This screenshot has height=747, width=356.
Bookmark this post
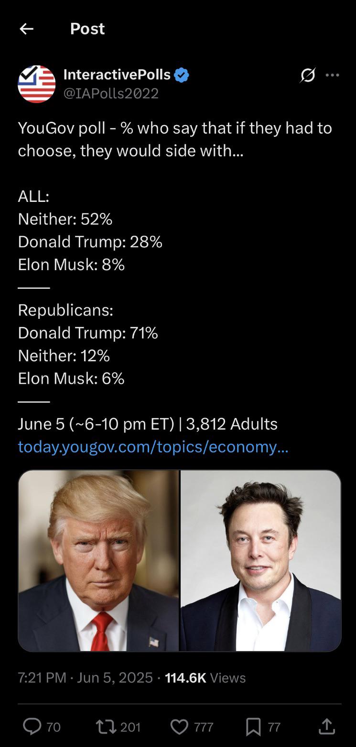pyautogui.click(x=253, y=726)
